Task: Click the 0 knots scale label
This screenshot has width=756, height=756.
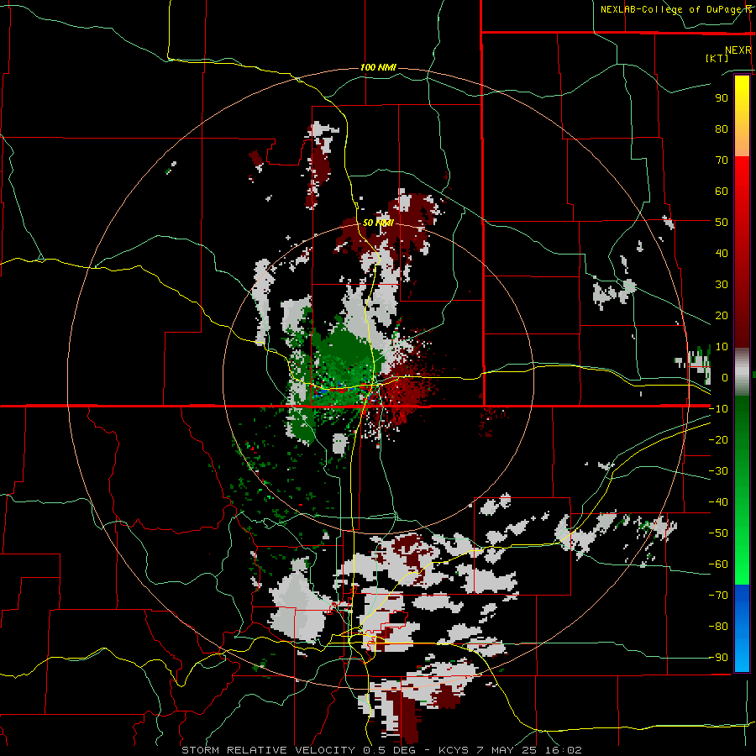Action: [725, 378]
